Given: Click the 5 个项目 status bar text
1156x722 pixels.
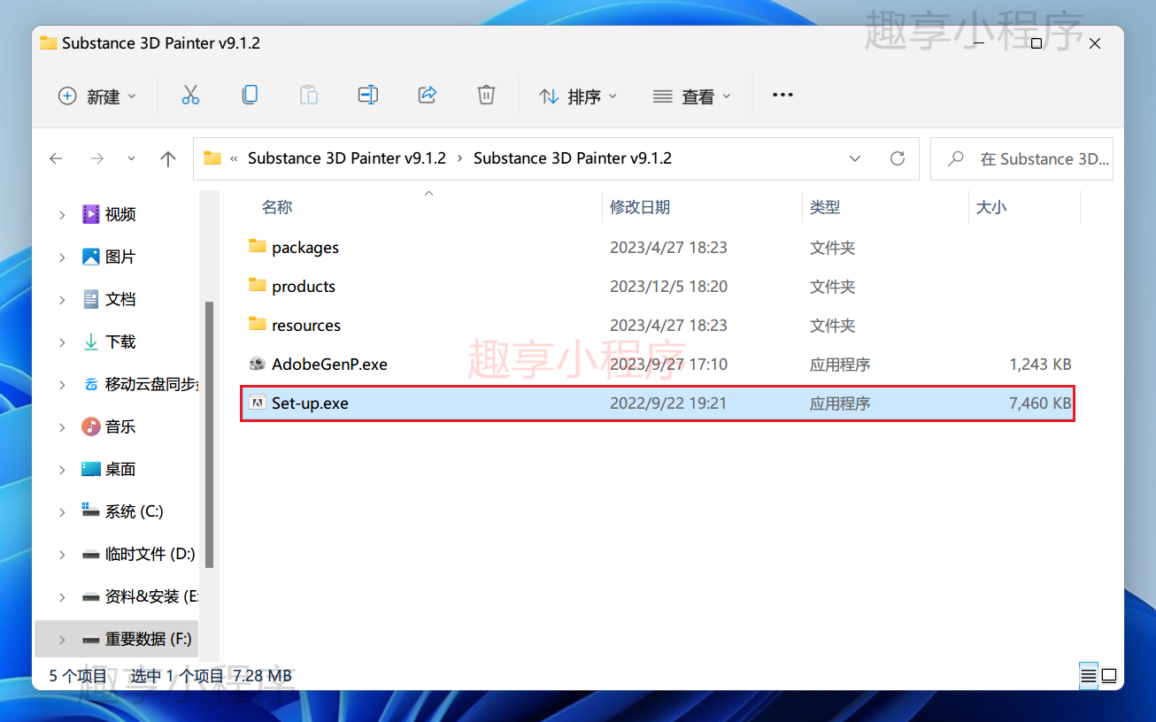Looking at the screenshot, I should (78, 676).
